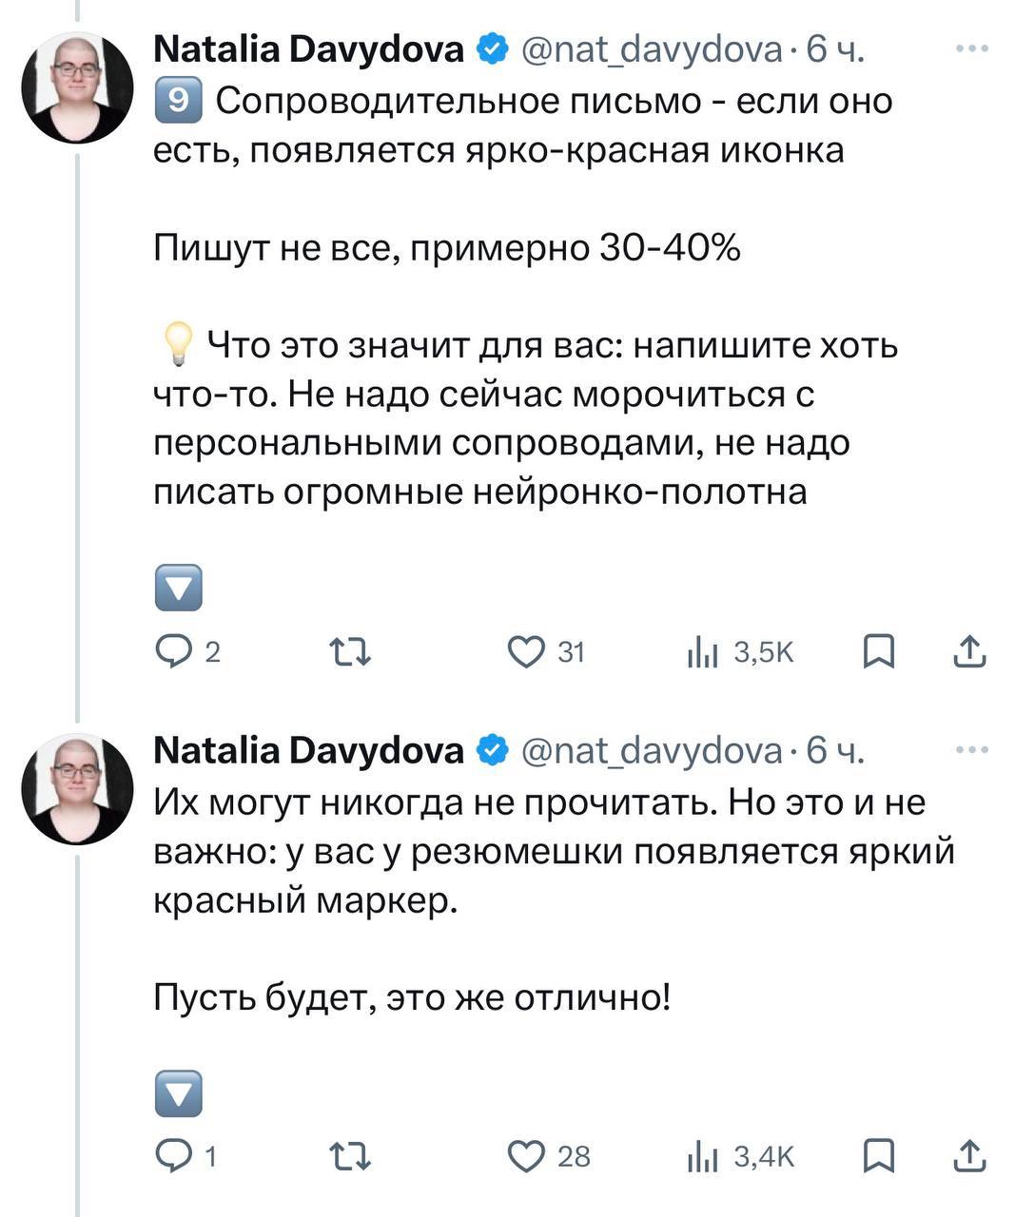Bookmark the first tweet about сопроводительное письмо
The width and height of the screenshot is (1015, 1217).
tap(878, 652)
